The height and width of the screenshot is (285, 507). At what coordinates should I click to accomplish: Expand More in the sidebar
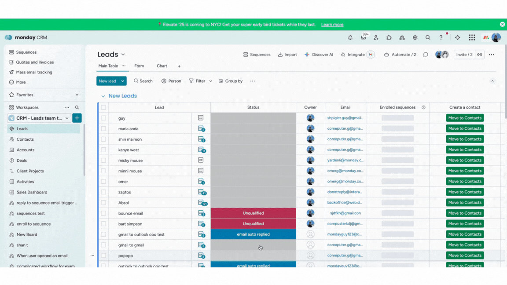point(21,82)
